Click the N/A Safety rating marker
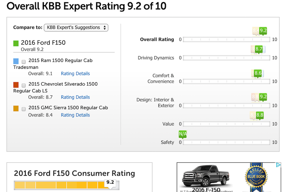This screenshot has width=287, height=192. [x=183, y=134]
